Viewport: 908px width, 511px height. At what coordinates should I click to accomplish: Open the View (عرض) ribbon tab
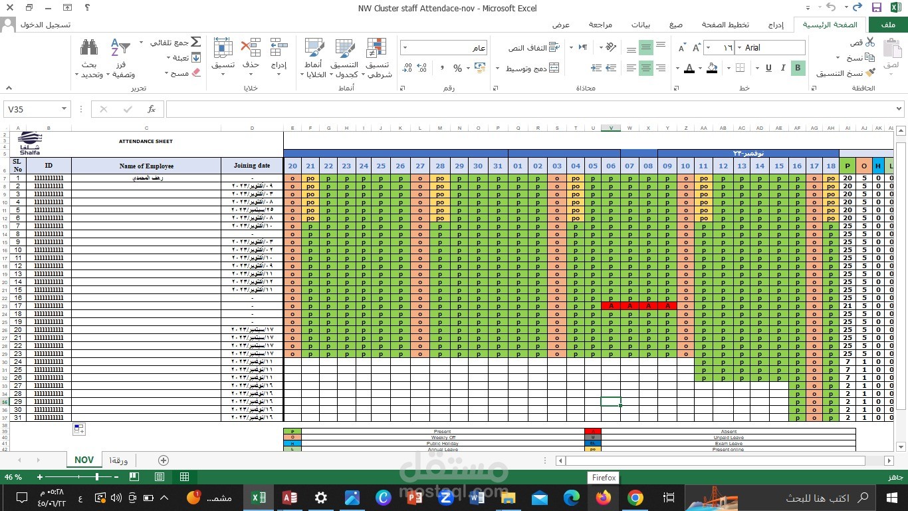click(x=561, y=25)
